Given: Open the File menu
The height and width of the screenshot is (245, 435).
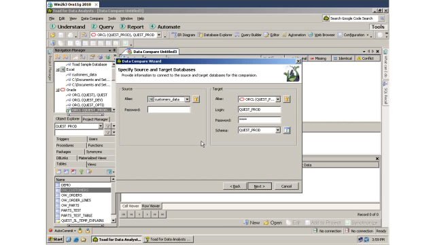Looking at the screenshot, I should pyautogui.click(x=52, y=18).
